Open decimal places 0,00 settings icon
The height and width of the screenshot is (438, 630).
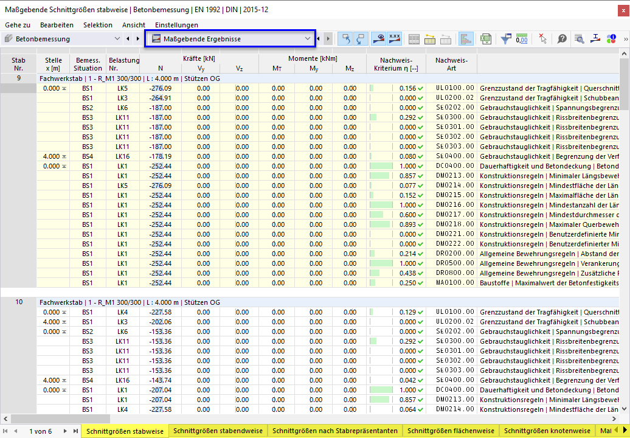[522, 39]
